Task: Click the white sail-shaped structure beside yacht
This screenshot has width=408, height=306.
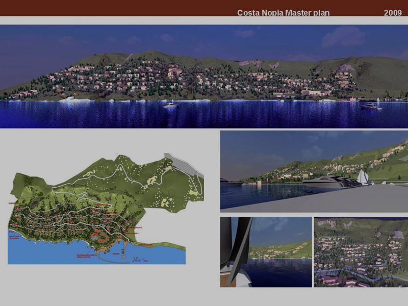Action: tap(363, 177)
